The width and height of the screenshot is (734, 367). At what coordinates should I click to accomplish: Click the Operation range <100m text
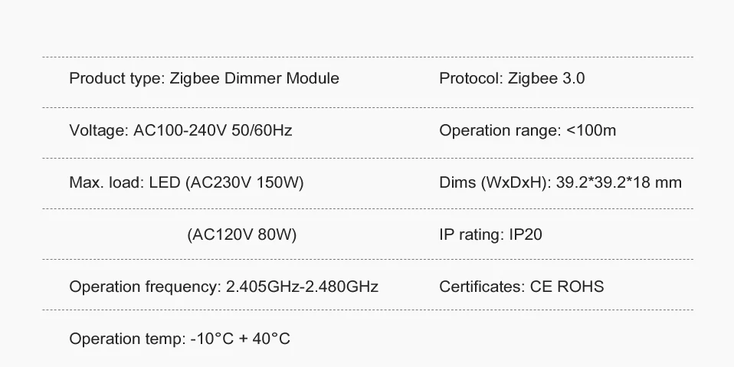click(528, 130)
